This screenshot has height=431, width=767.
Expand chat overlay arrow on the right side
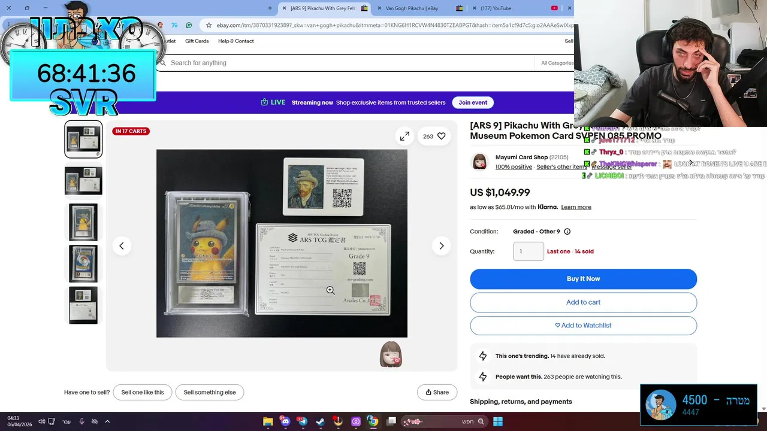click(691, 162)
